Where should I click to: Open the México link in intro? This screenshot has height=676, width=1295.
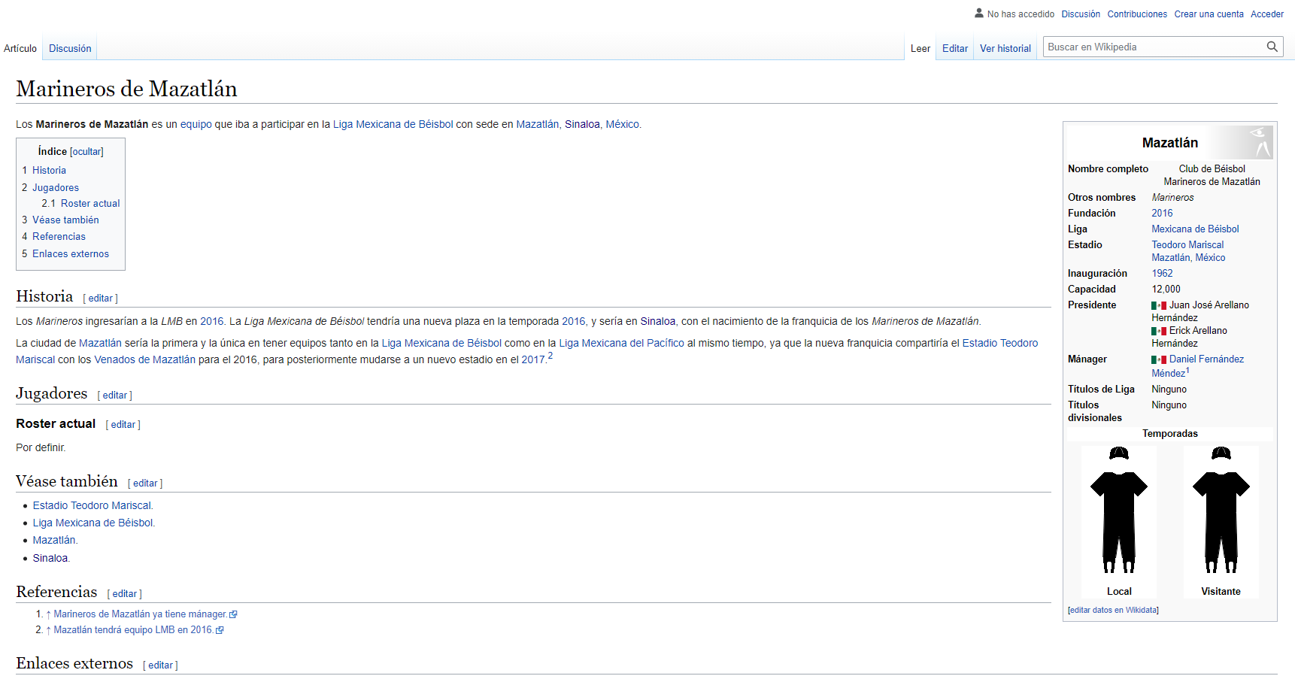click(623, 125)
